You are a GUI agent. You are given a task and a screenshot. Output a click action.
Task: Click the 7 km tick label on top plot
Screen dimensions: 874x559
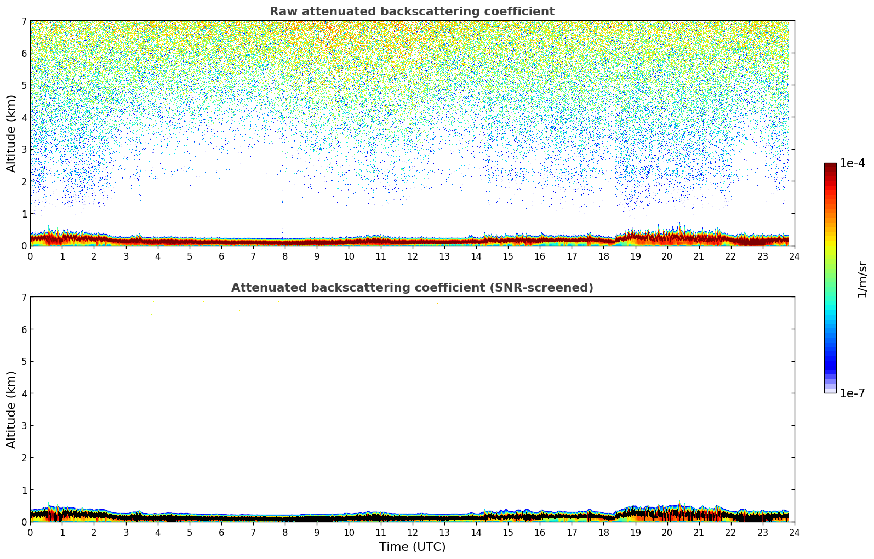24,21
